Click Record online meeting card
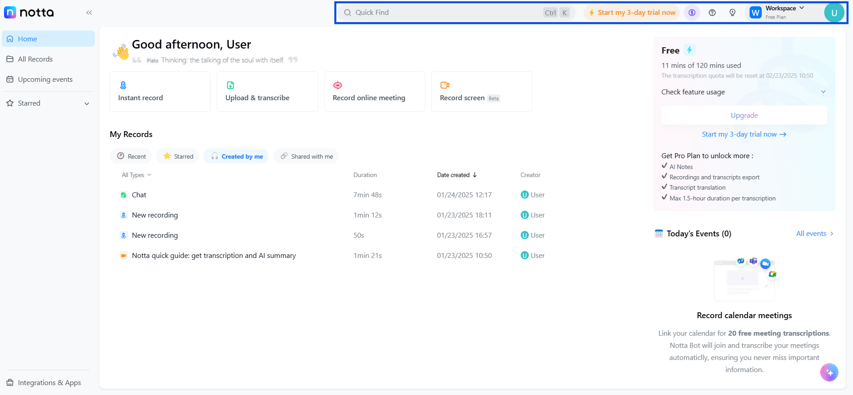This screenshot has width=853, height=395. (x=375, y=92)
